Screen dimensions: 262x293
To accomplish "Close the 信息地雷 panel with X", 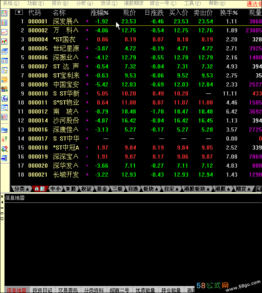I will [x=2, y=197].
